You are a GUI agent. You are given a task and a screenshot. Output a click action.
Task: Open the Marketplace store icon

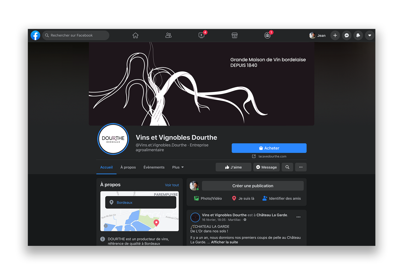click(234, 35)
